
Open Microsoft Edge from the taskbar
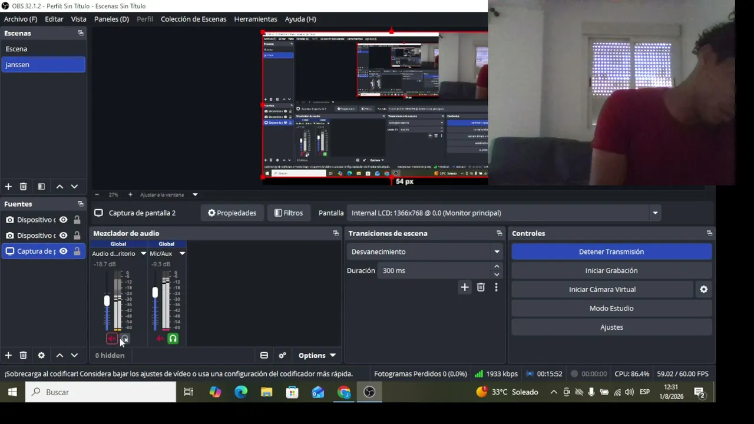click(x=241, y=392)
